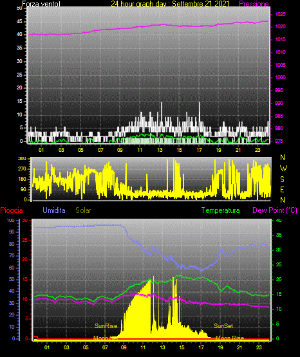
Task: Click the blue humidity axis value 50
Action: click(x=12, y=280)
